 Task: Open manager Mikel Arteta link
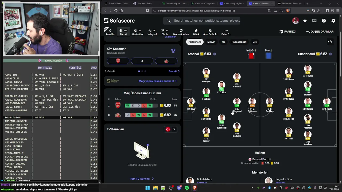205,179
